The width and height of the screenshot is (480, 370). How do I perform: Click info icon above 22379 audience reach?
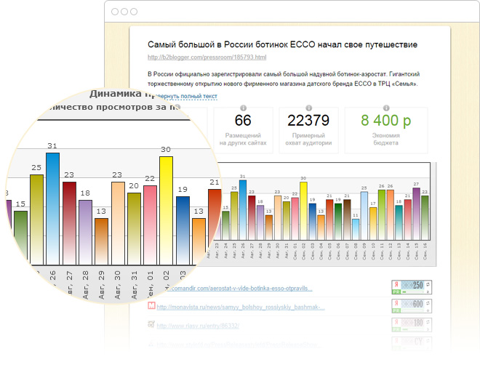[309, 109]
